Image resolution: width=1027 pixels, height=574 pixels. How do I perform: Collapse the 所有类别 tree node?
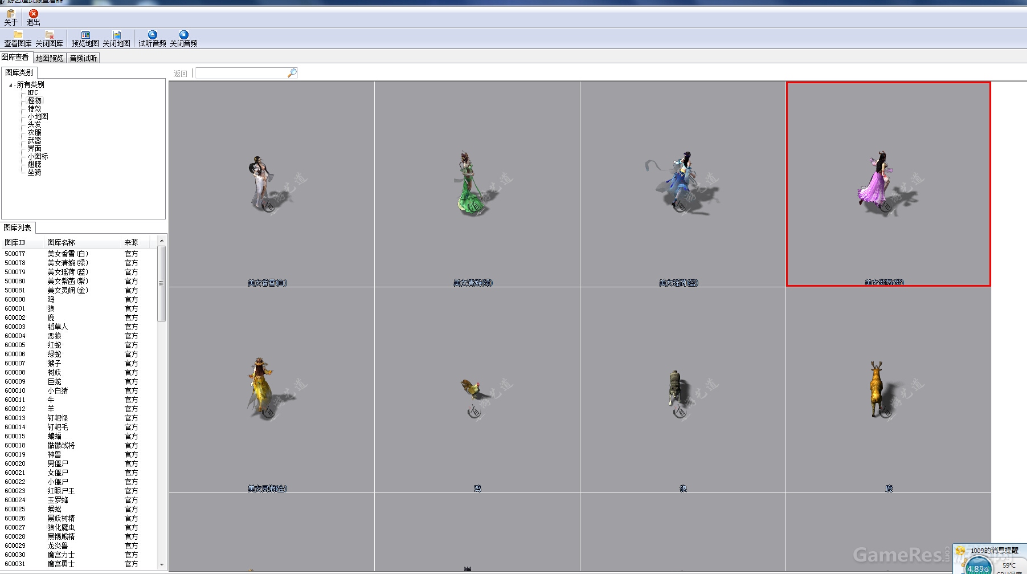(x=11, y=85)
